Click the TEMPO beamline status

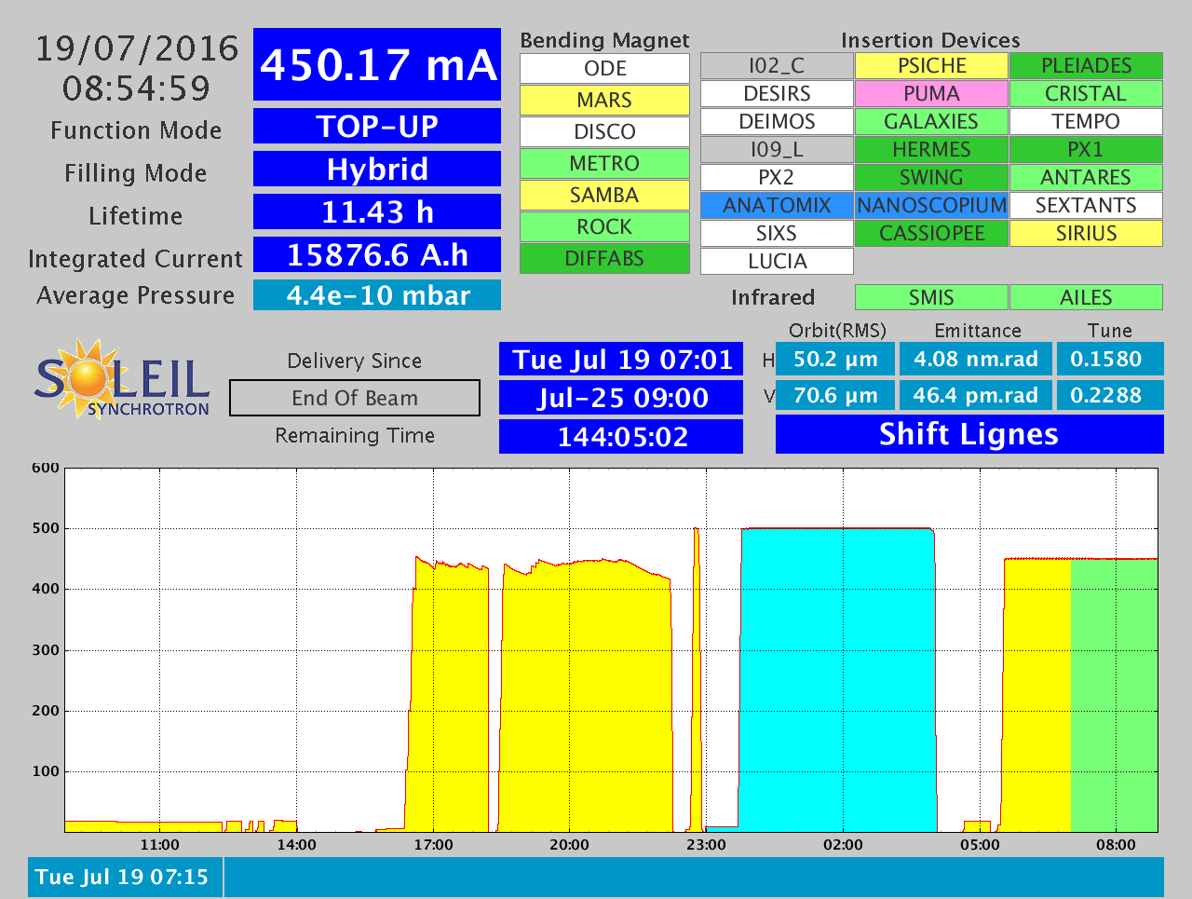pos(1086,121)
